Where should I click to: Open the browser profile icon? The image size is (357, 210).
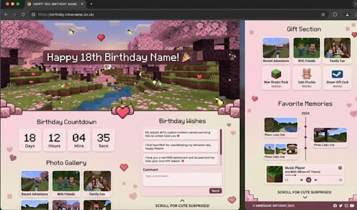347,15
